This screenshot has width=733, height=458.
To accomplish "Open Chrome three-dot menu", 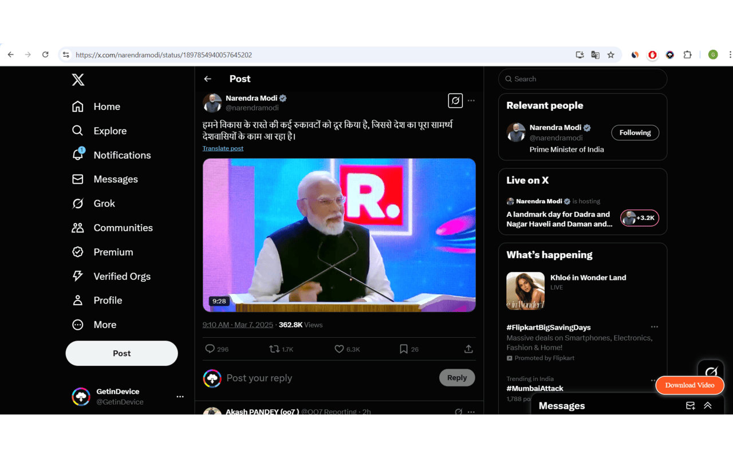I will [x=730, y=55].
